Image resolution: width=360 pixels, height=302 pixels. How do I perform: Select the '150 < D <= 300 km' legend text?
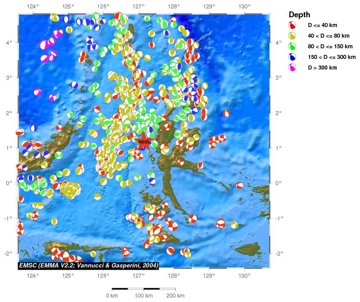click(331, 57)
